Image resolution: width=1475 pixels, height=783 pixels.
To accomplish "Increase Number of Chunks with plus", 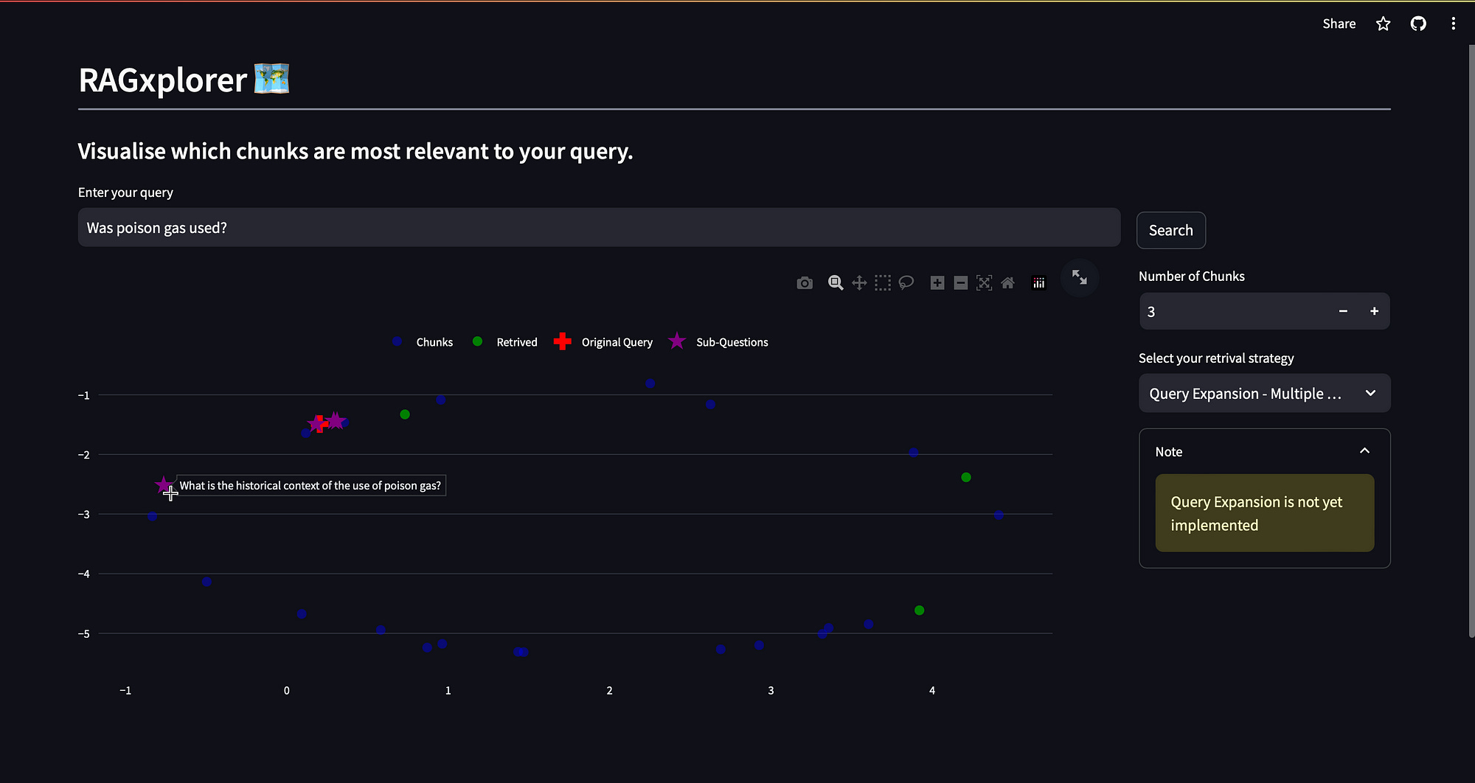I will (x=1374, y=311).
